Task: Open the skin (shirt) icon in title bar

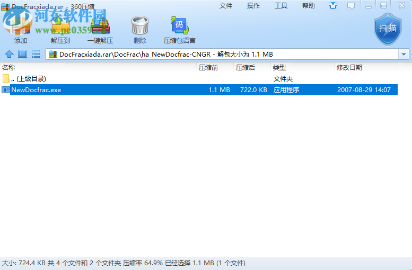Action: coord(333,5)
